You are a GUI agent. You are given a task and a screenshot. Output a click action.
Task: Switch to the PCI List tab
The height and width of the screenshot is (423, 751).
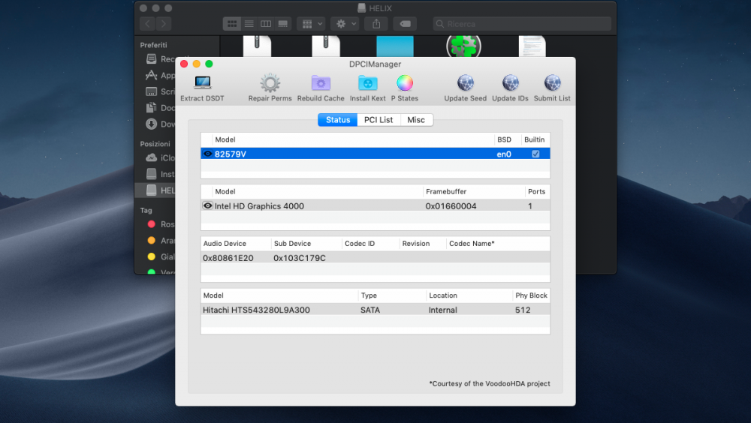pos(379,120)
